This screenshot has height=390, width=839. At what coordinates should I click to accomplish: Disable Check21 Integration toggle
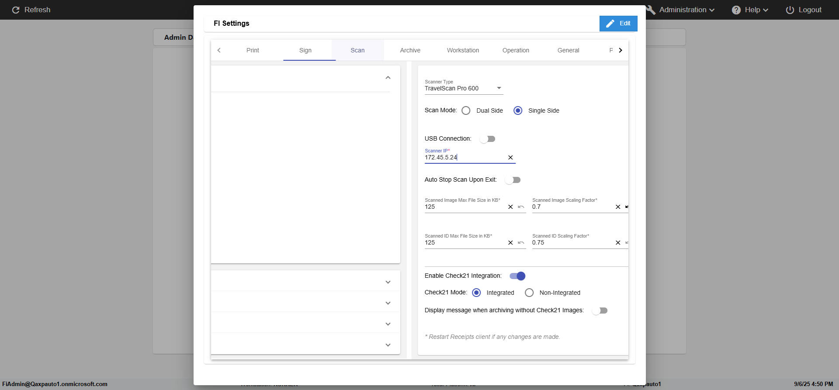[x=517, y=276]
